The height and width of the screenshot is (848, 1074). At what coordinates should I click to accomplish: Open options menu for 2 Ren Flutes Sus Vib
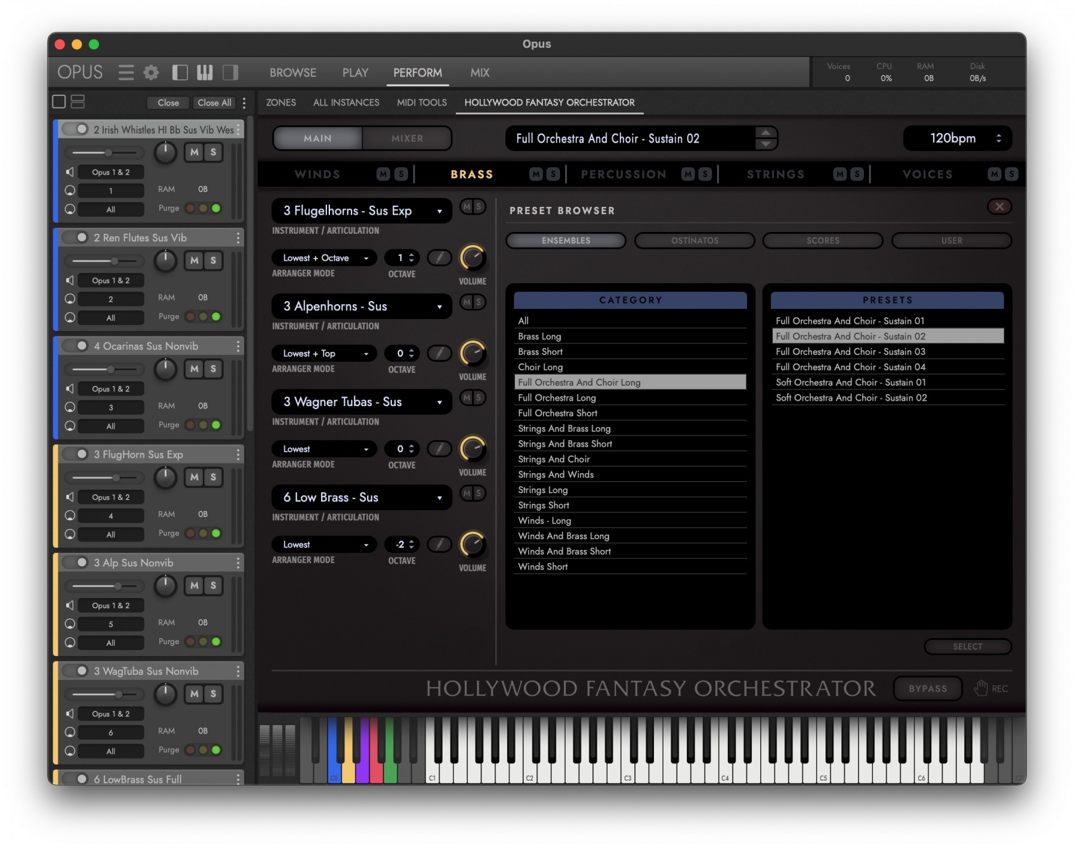[x=238, y=238]
